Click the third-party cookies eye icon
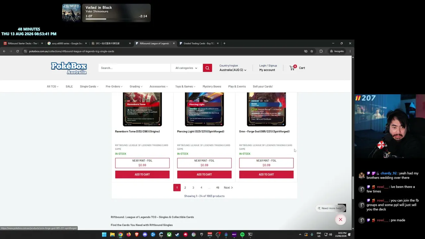The width and height of the screenshot is (425, 239). click(306, 51)
